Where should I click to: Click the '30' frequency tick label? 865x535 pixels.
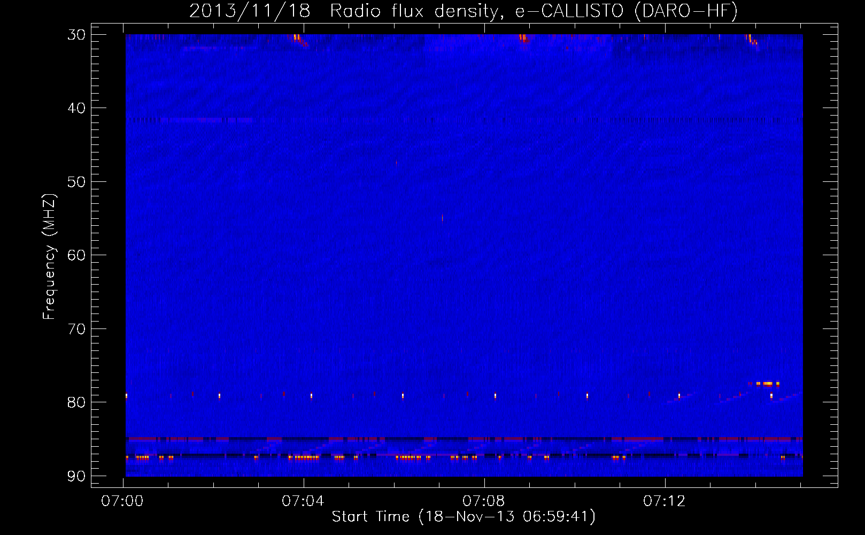click(76, 35)
